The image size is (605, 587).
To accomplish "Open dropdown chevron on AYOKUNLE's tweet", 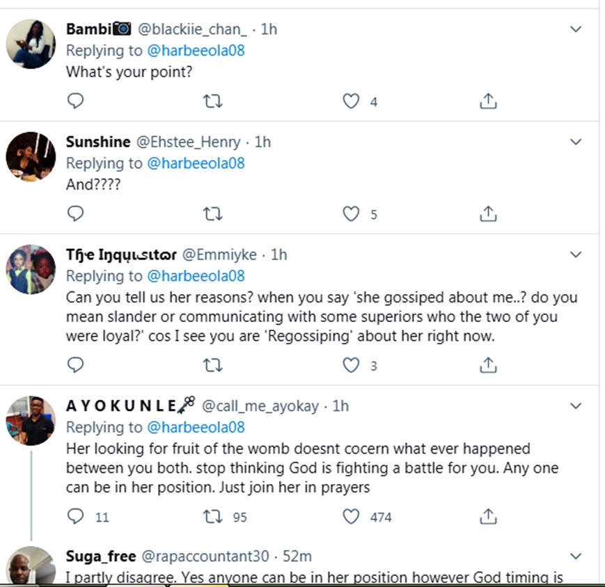I will (x=576, y=405).
